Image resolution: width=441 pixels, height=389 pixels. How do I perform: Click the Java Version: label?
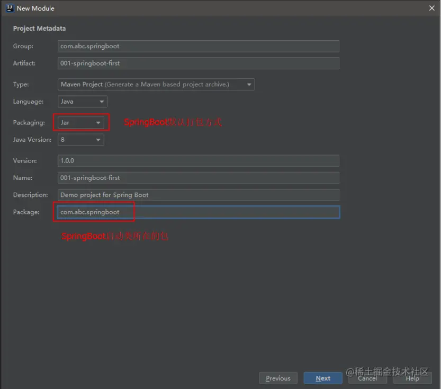(x=32, y=140)
